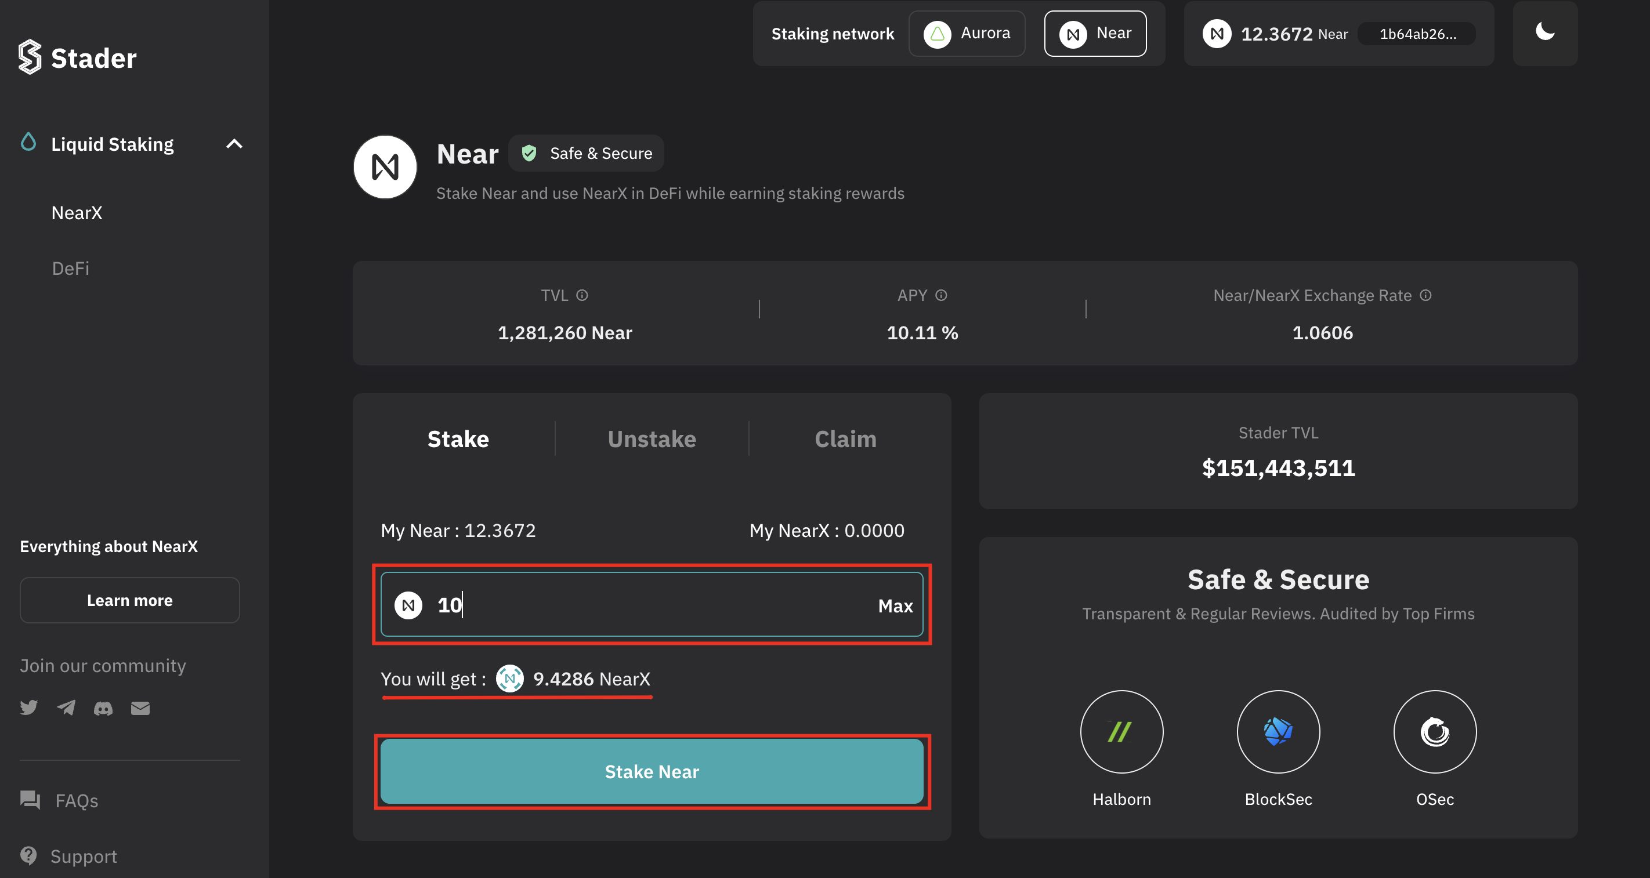Click the Join our community text

[103, 666]
